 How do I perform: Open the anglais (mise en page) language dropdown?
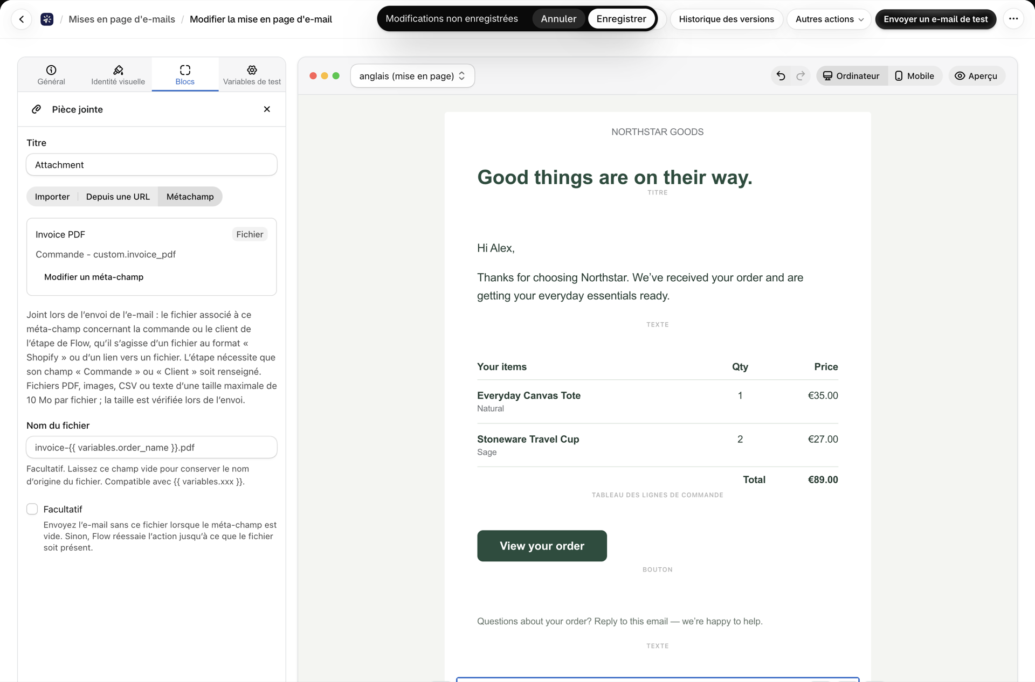[x=412, y=76]
